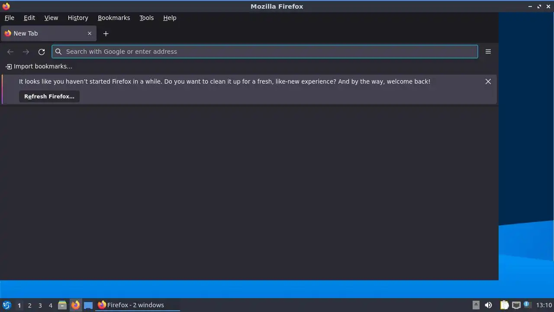Open the History menu

78,18
